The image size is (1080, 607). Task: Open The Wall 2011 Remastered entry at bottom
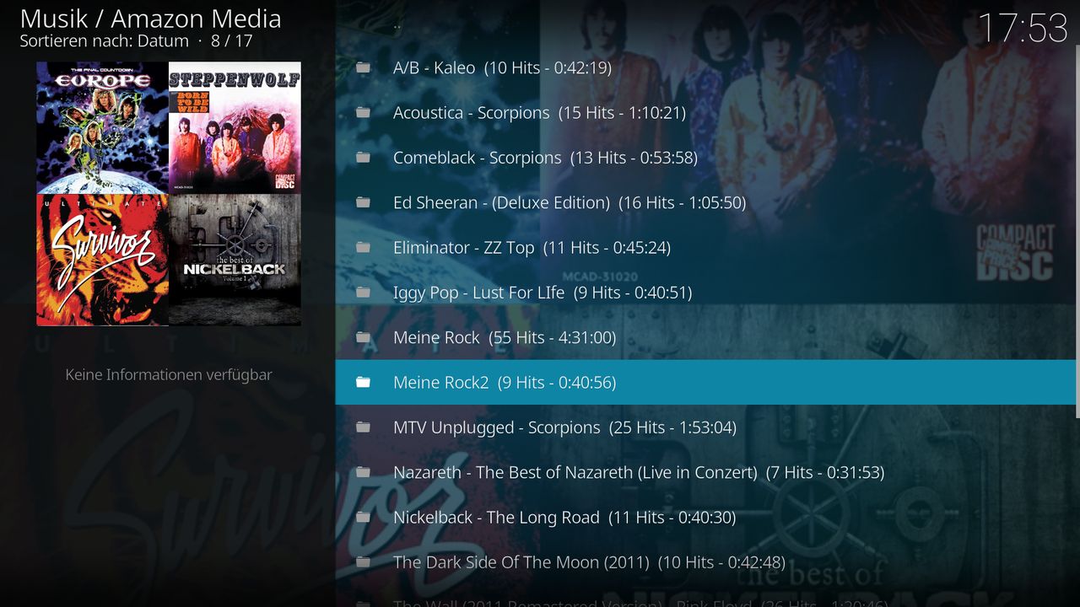point(705,600)
